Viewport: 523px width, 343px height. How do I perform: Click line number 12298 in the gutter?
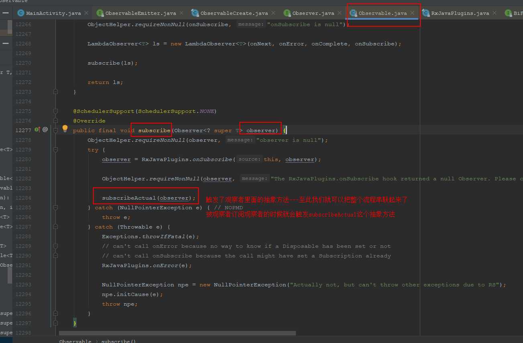[x=23, y=333]
